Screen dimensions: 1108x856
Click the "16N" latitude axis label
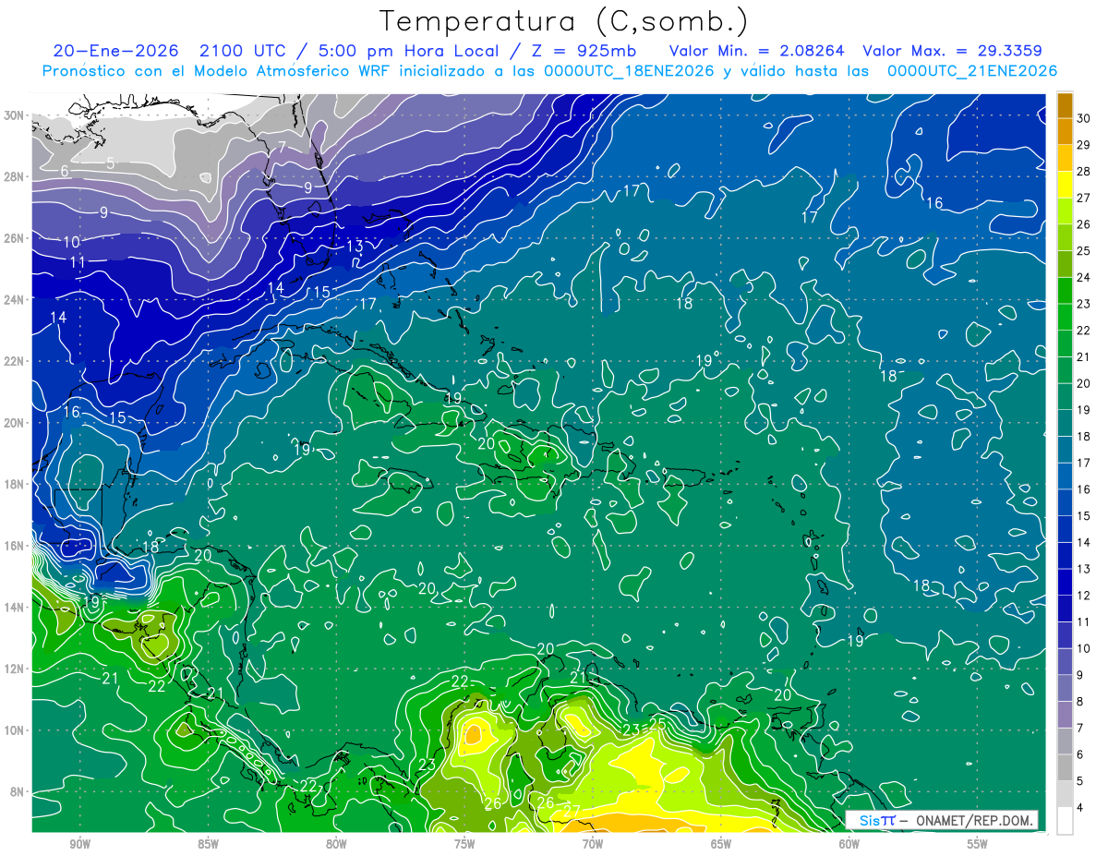coord(13,546)
